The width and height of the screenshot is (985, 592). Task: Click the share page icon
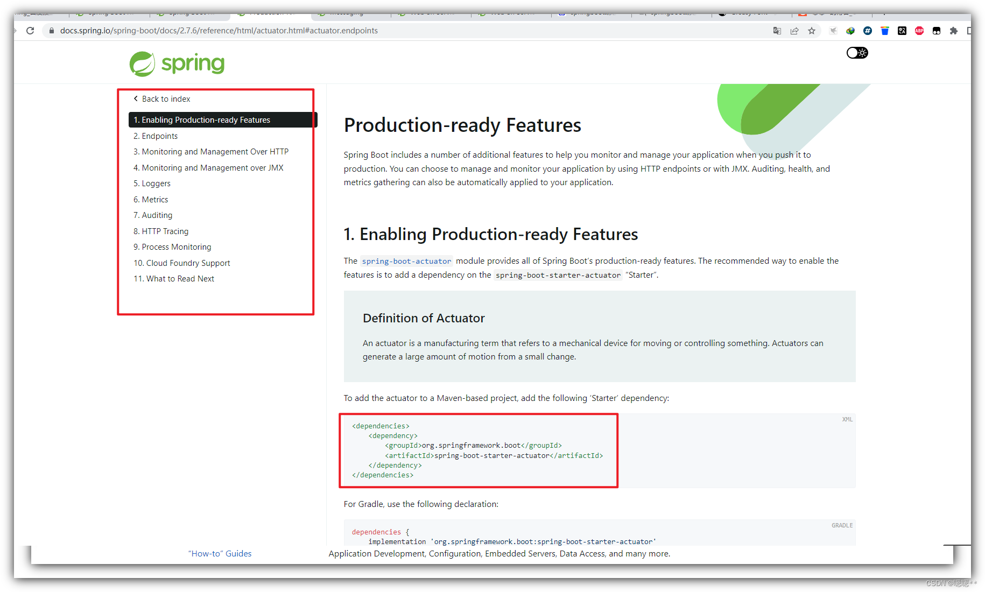click(x=794, y=31)
